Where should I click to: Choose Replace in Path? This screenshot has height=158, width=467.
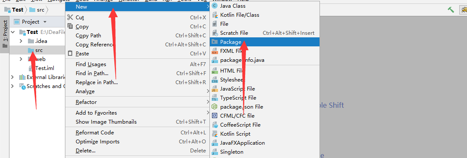tap(138, 82)
